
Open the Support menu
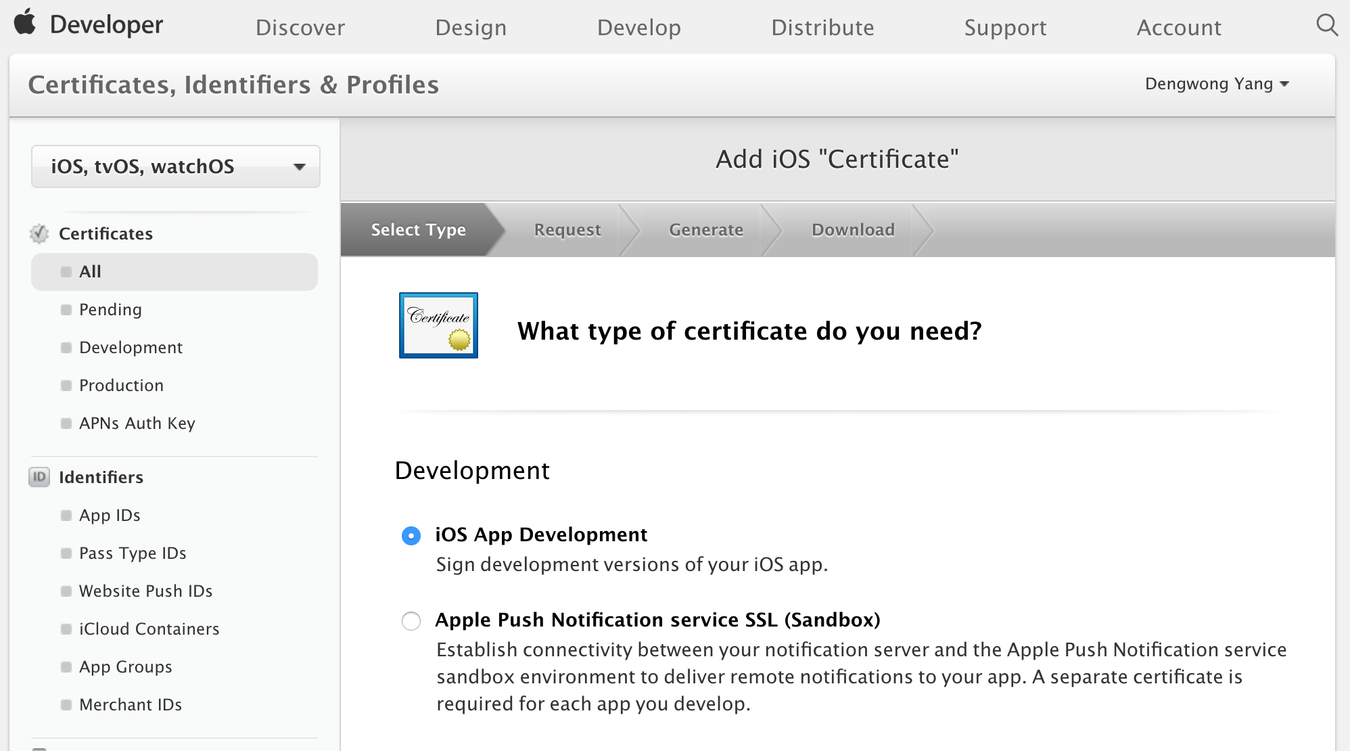pyautogui.click(x=1005, y=27)
